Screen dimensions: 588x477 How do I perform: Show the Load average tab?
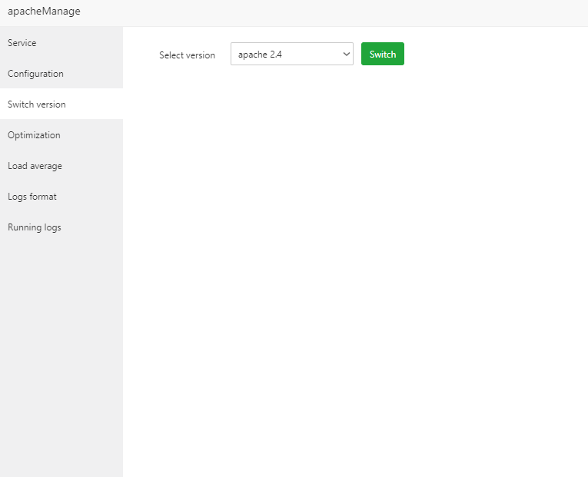point(61,166)
